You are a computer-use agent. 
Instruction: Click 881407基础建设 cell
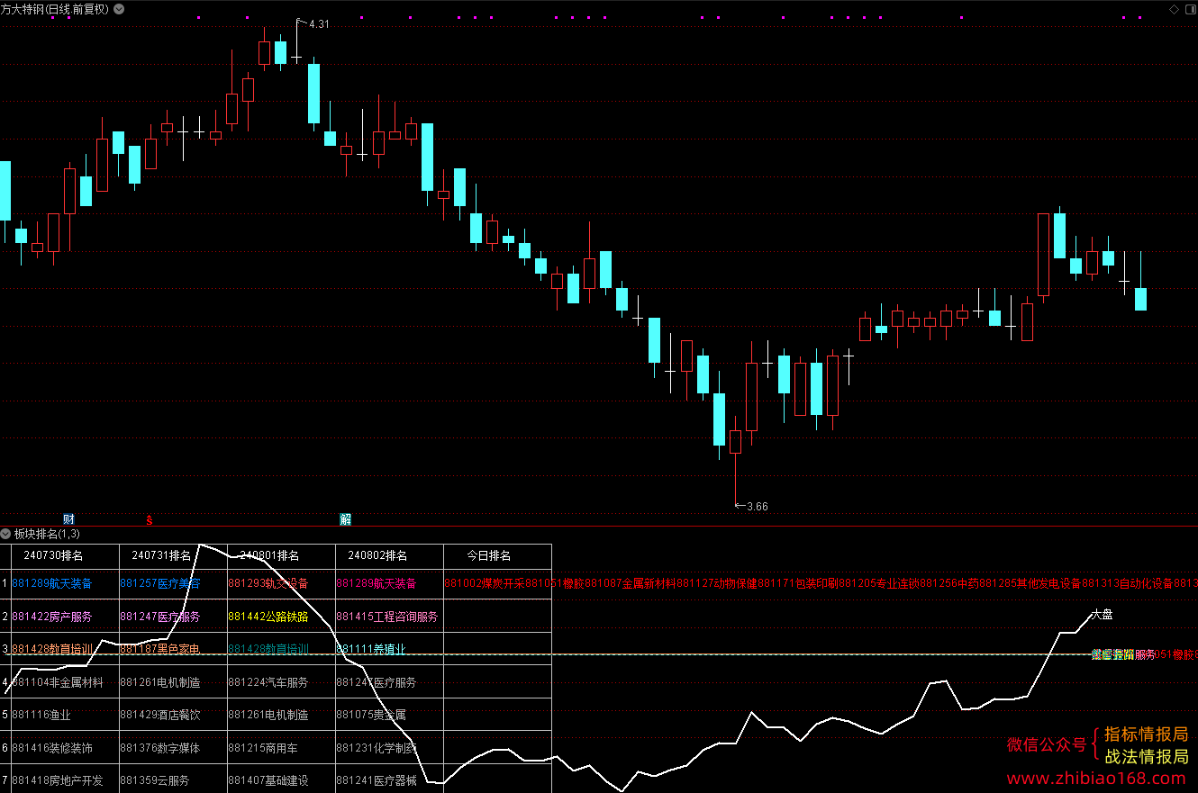(268, 780)
